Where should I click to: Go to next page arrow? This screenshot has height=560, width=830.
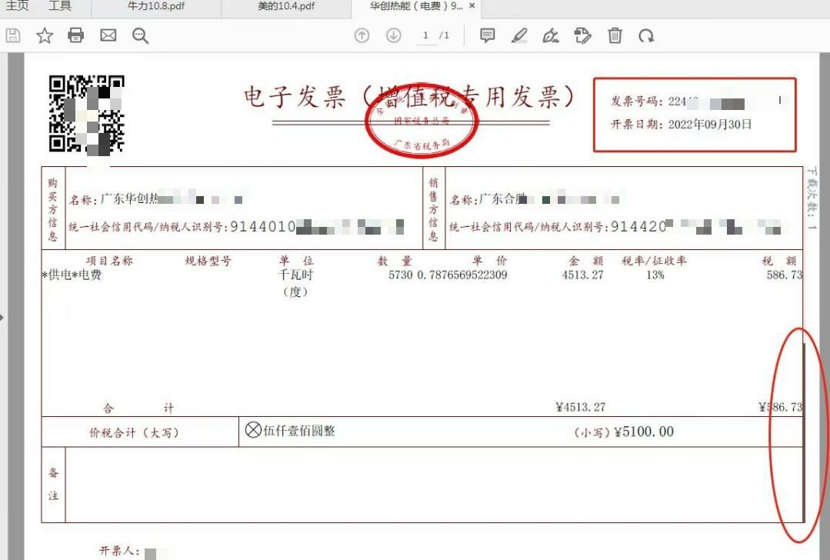coord(394,35)
